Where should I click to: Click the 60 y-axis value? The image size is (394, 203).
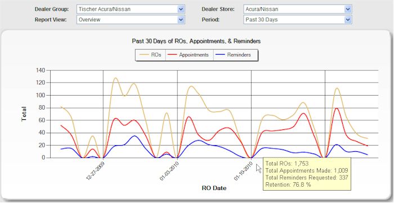point(42,120)
